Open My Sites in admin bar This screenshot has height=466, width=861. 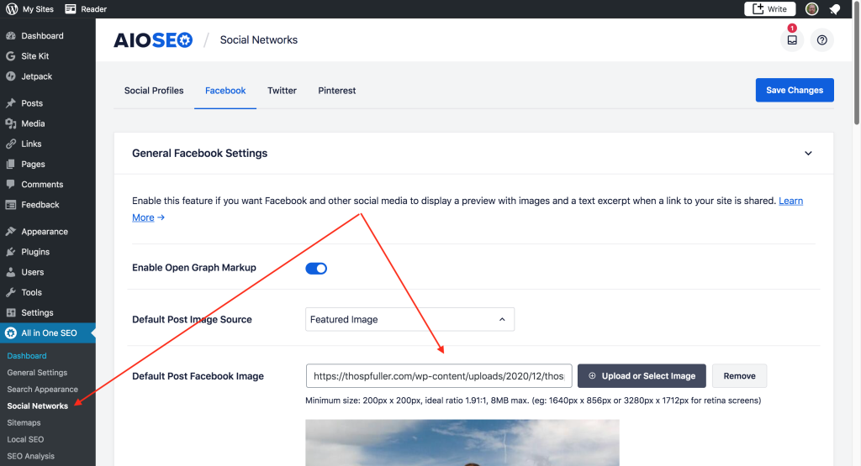coord(38,8)
